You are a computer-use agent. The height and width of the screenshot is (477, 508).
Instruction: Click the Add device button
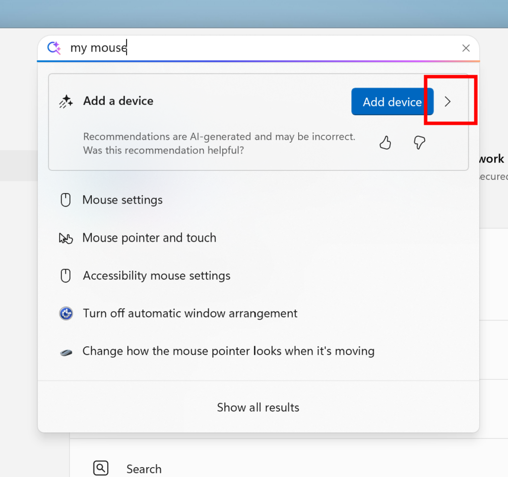click(x=392, y=102)
